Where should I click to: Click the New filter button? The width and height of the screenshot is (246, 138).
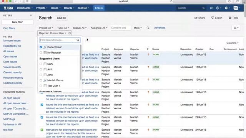[x=17, y=22]
